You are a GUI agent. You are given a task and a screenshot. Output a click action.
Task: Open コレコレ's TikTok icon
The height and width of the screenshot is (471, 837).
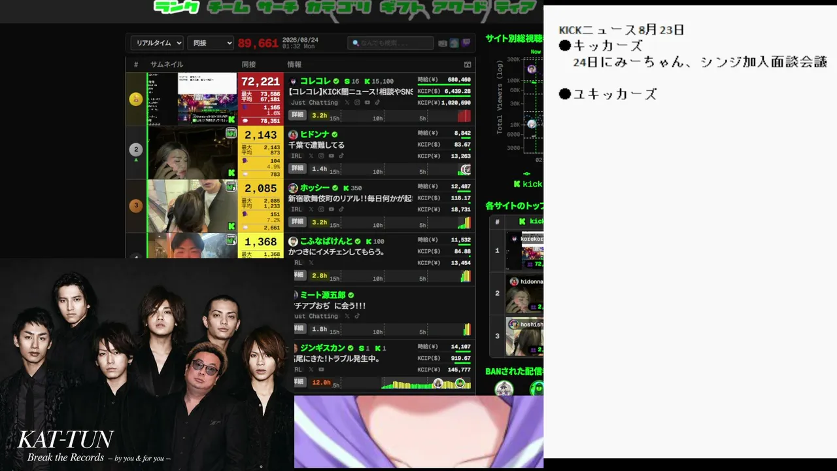(x=377, y=103)
